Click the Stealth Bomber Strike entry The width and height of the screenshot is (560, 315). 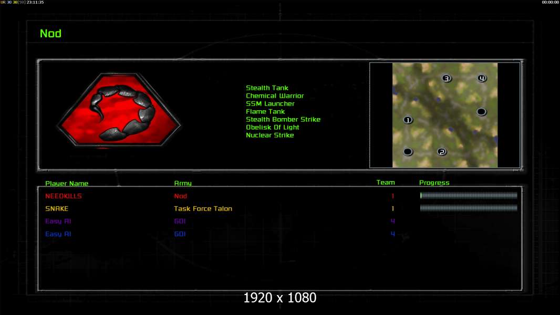(283, 119)
